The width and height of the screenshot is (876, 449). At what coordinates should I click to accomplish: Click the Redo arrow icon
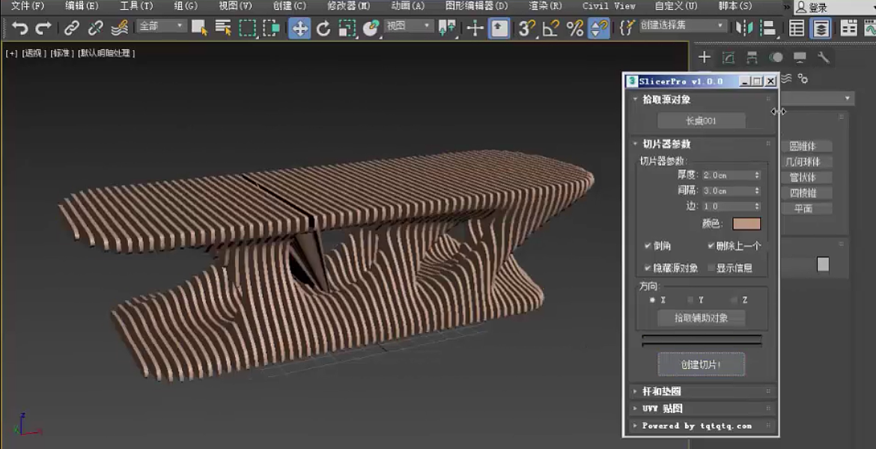[x=43, y=28]
